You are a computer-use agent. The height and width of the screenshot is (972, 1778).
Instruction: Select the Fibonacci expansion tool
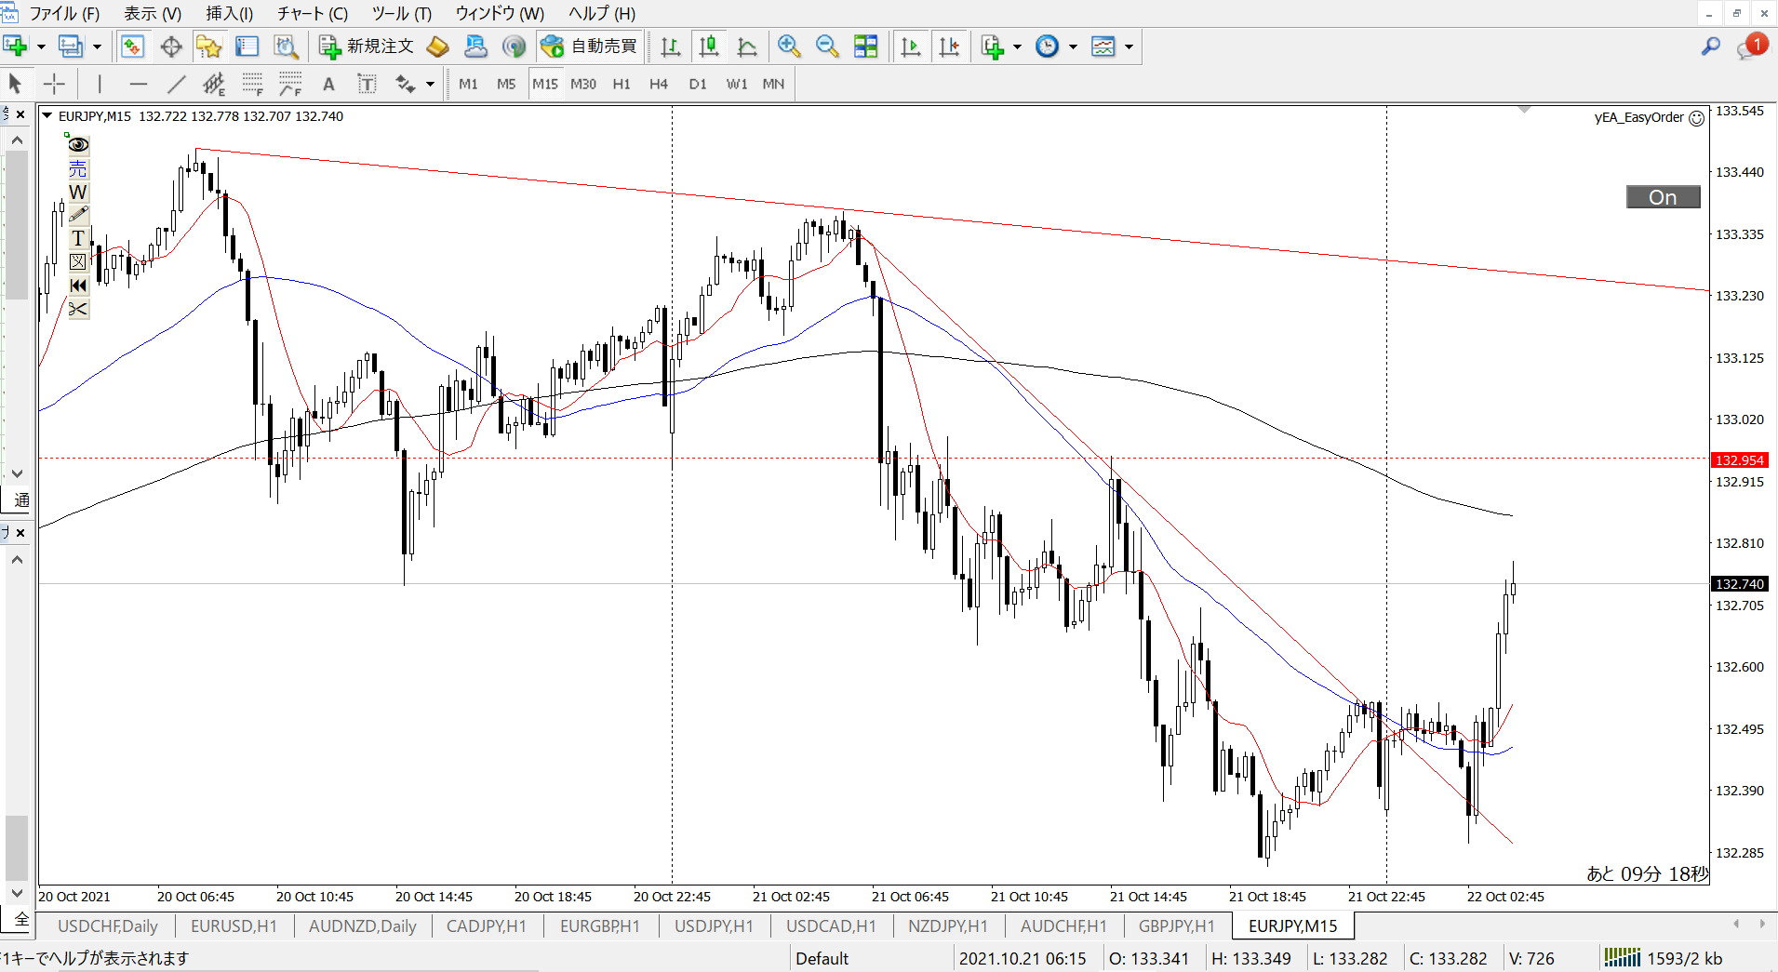click(x=290, y=84)
